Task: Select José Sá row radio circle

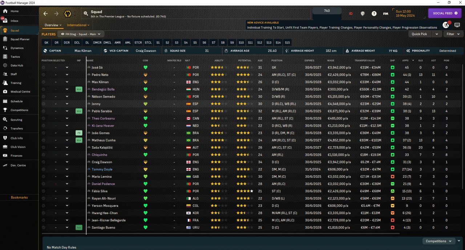Action: tap(44, 67)
